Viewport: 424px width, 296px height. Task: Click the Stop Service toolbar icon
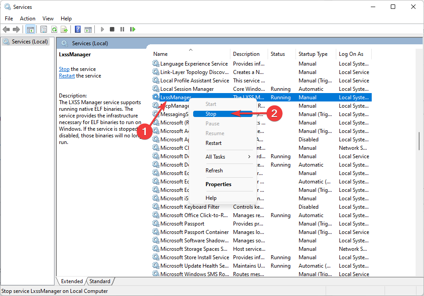click(112, 29)
